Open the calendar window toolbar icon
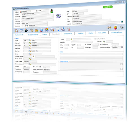The height and width of the screenshot is (135, 134). [21, 31]
